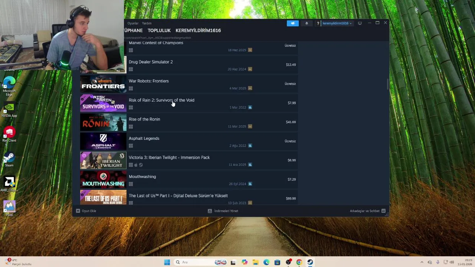Image resolution: width=475 pixels, height=267 pixels.
Task: Open NVIDIA App desktop shortcut
Action: click(x=9, y=110)
